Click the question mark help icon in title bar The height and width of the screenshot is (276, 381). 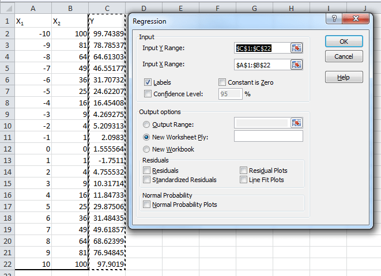point(334,18)
